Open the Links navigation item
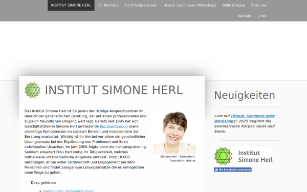 coord(262,16)
